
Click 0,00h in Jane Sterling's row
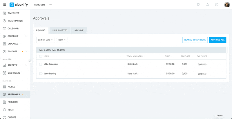tap(184, 73)
